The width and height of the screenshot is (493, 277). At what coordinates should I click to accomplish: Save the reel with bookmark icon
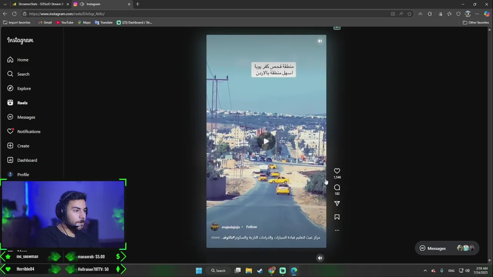tap(337, 217)
